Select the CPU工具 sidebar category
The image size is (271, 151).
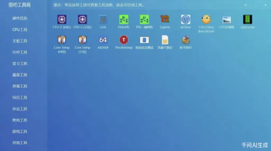(x=20, y=30)
